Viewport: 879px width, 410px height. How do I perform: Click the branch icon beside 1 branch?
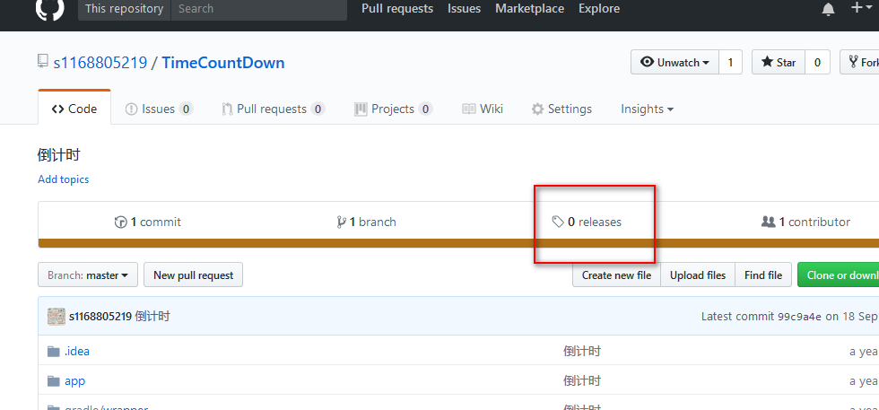pos(341,222)
